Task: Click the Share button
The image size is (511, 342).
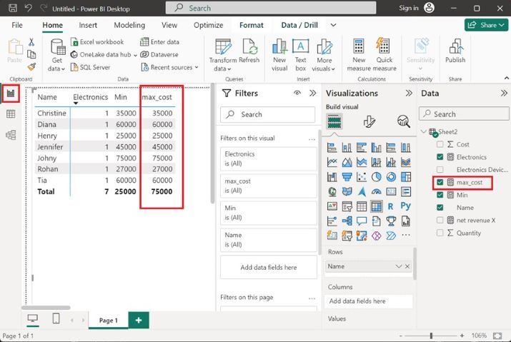Action: 486,25
